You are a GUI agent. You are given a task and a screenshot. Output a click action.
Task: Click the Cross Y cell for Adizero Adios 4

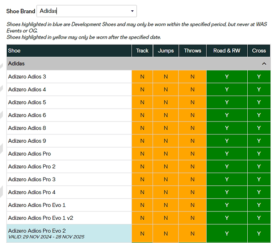(259, 90)
